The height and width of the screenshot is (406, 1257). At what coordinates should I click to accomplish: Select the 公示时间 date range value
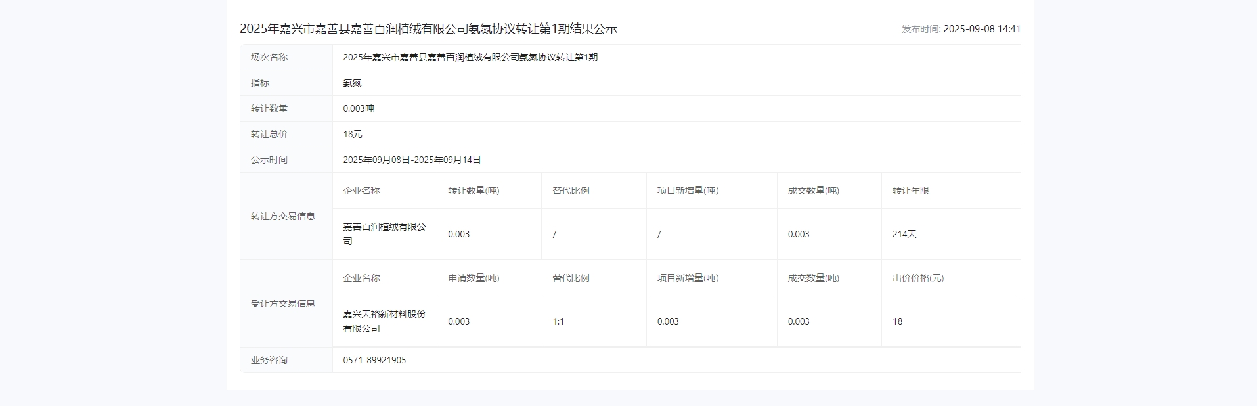[412, 160]
